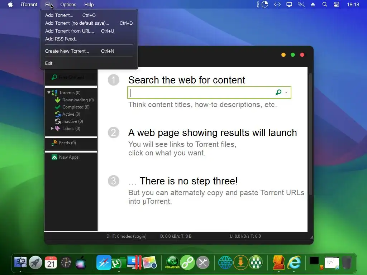Open the search provider dropdown arrow
This screenshot has width=367, height=275.
[286, 92]
